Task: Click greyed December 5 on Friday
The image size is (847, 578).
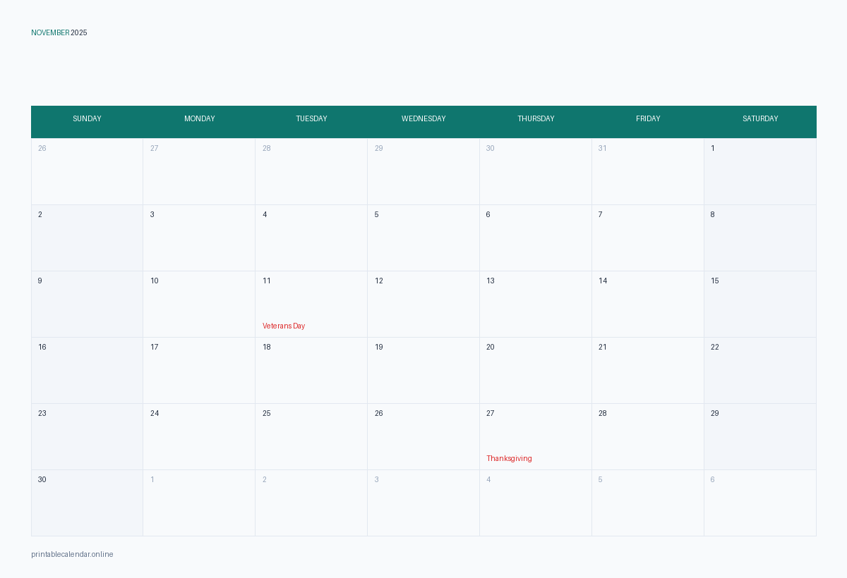Action: pyautogui.click(x=601, y=480)
